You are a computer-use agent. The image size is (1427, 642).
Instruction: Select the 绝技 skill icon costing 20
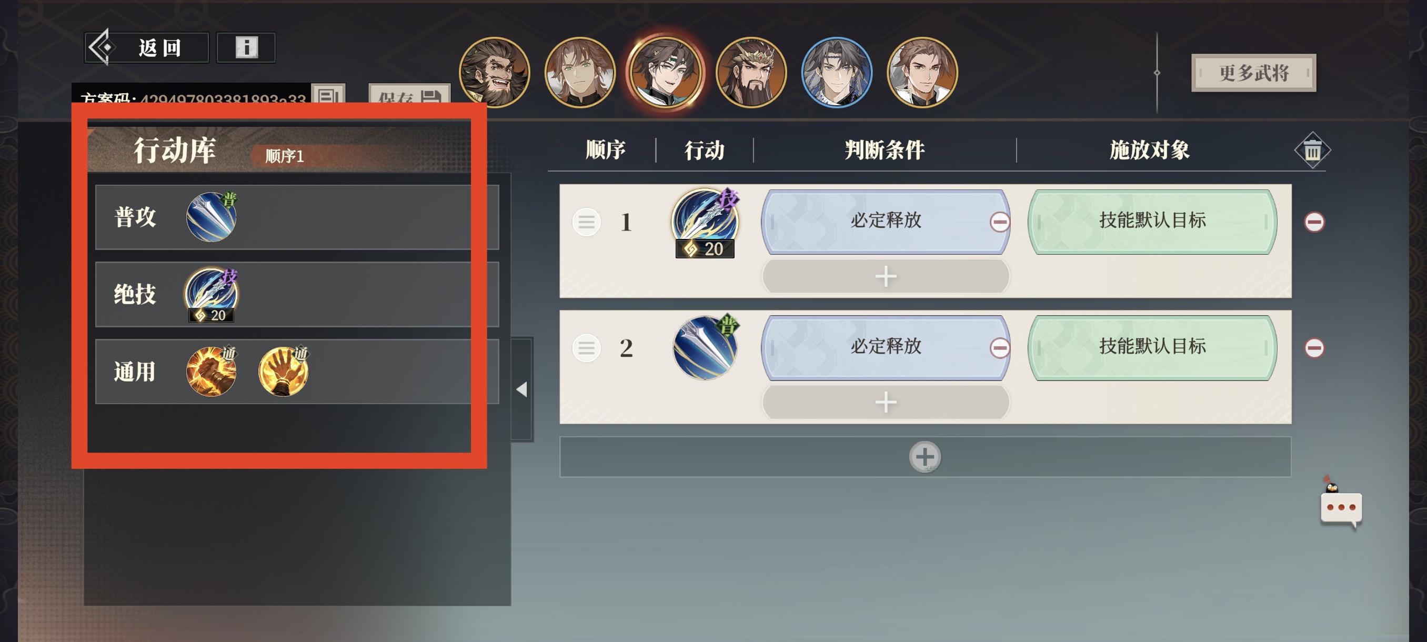(x=212, y=294)
